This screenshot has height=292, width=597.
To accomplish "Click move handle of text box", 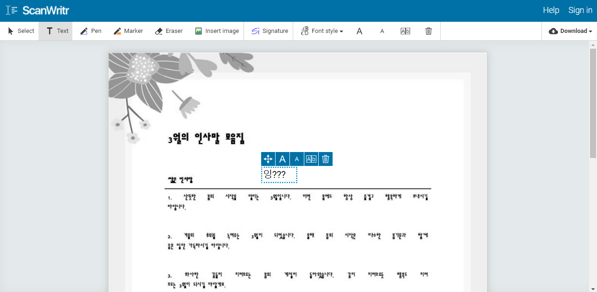I will pyautogui.click(x=268, y=159).
